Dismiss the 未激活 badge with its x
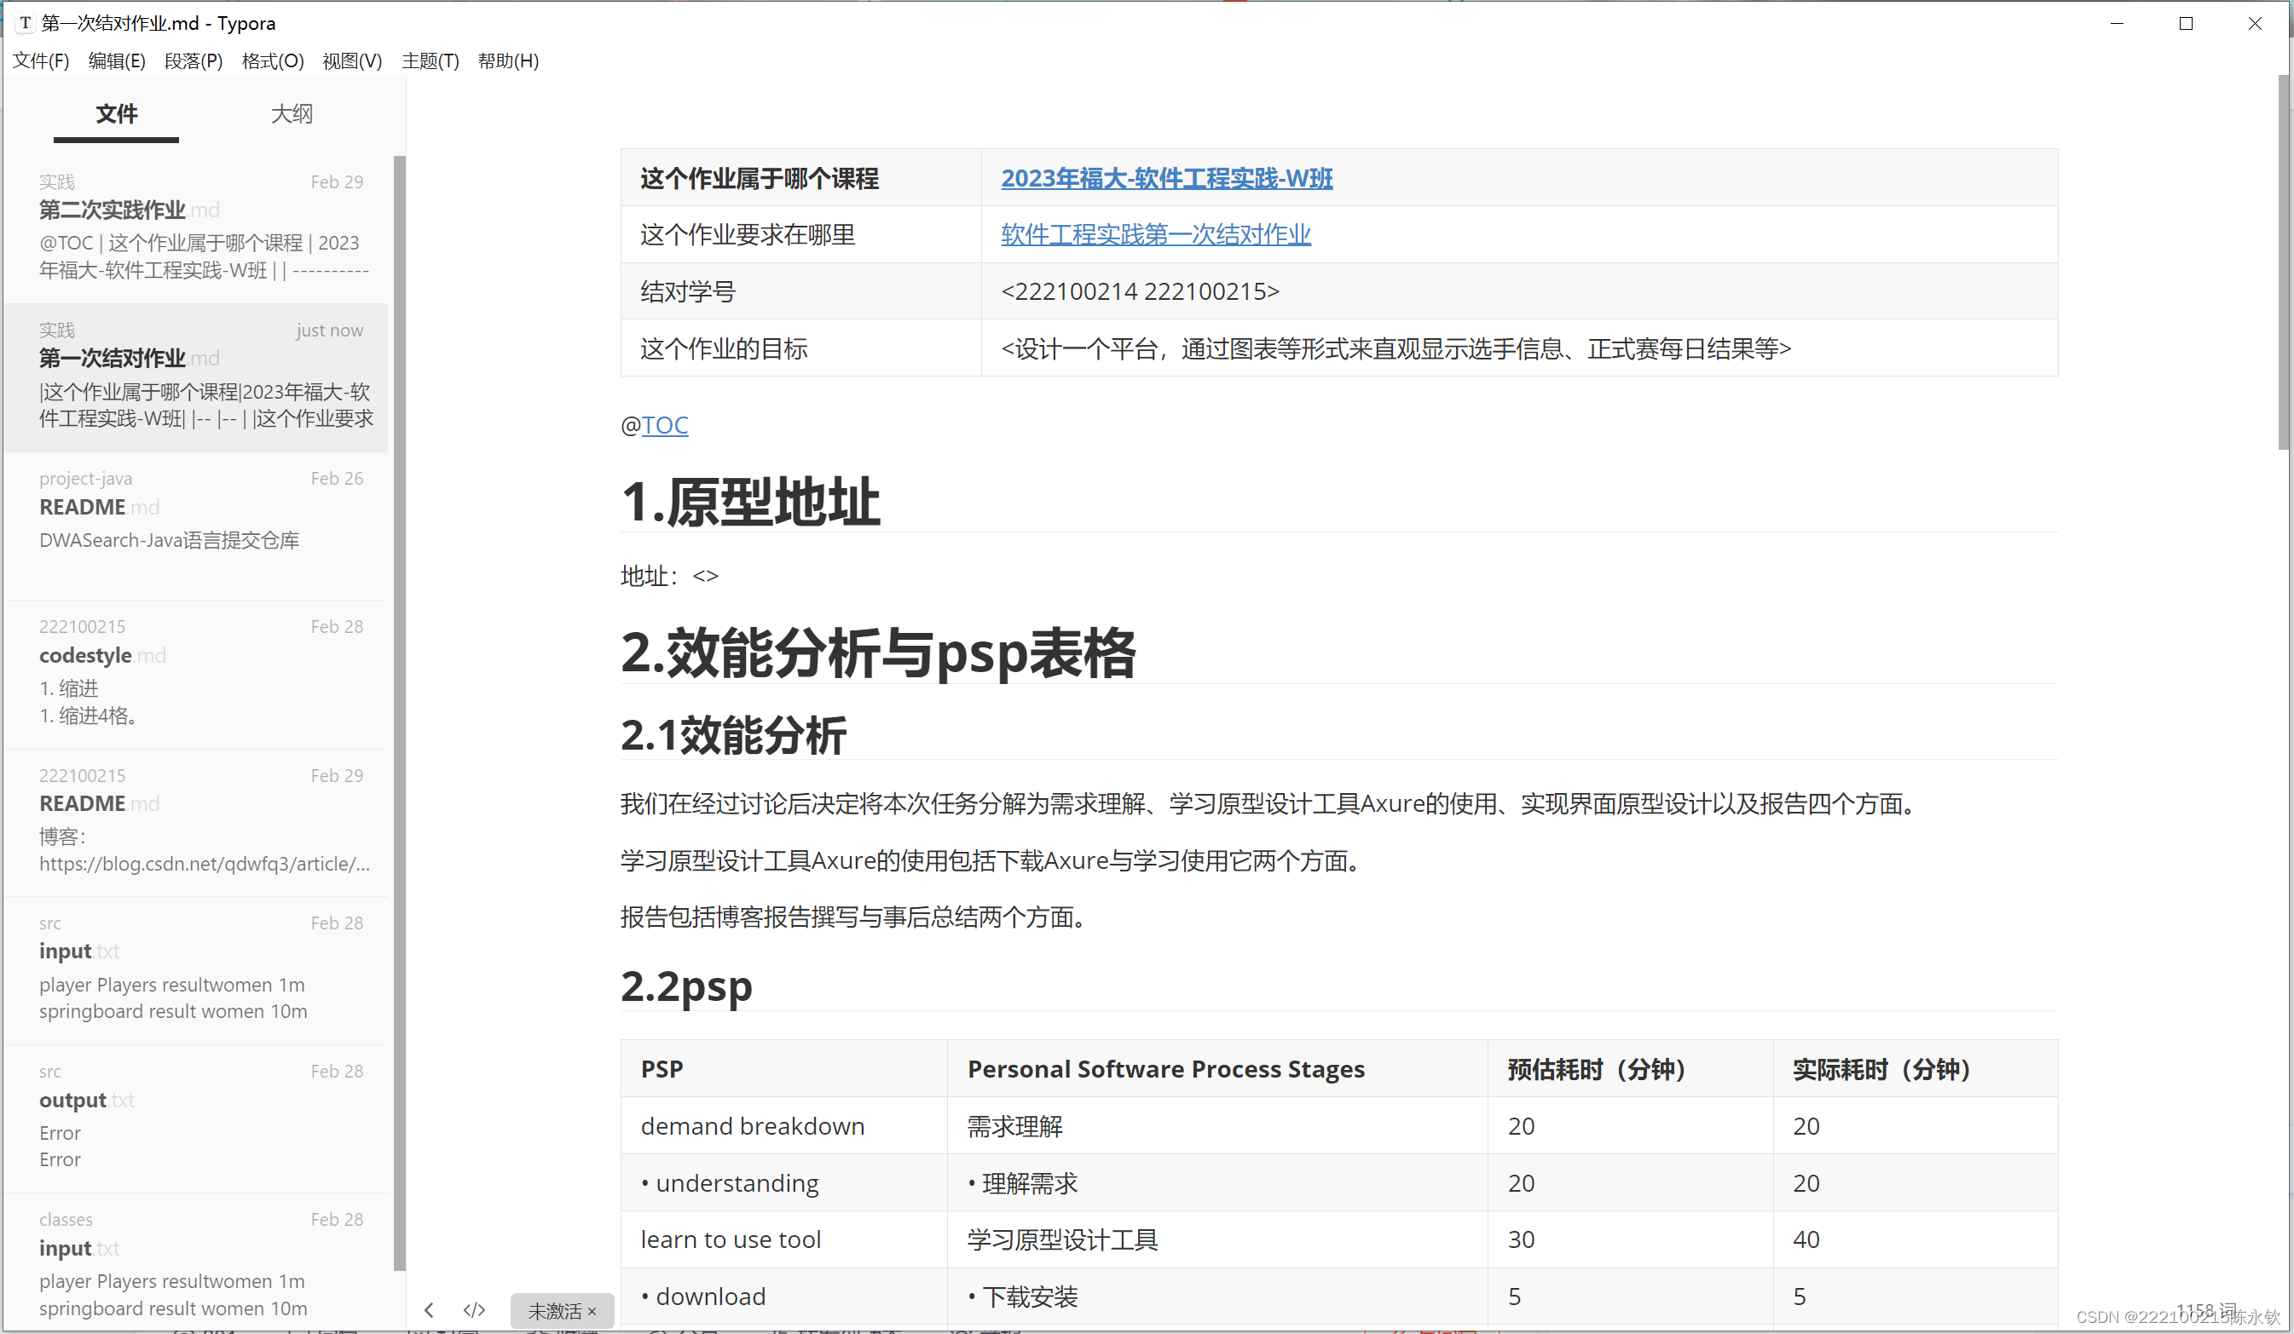Screen dimensions: 2294x1334 [592, 1311]
